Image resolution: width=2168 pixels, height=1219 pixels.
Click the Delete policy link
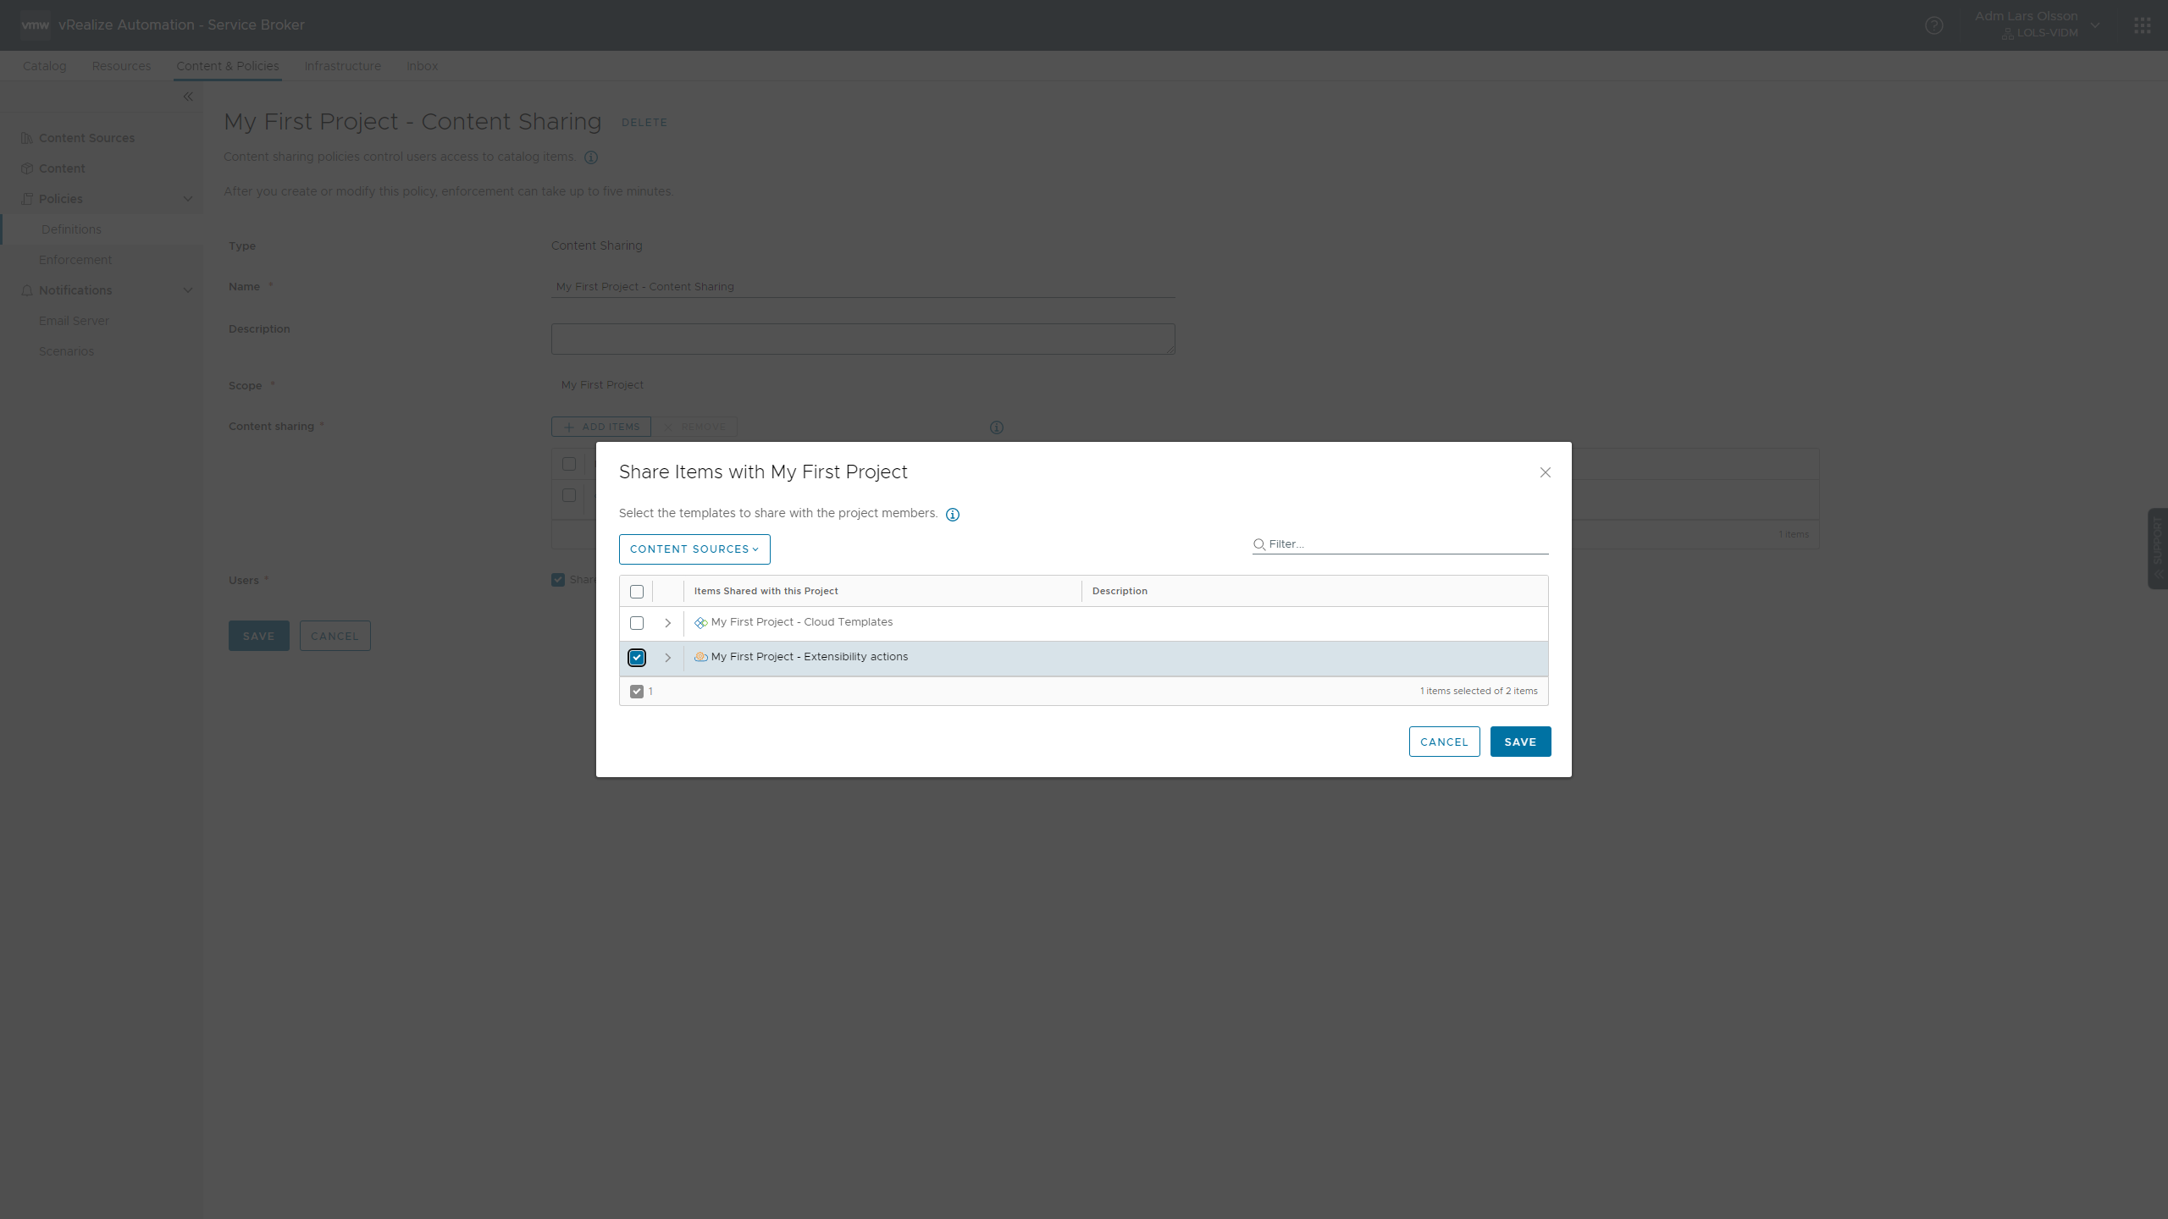point(644,123)
